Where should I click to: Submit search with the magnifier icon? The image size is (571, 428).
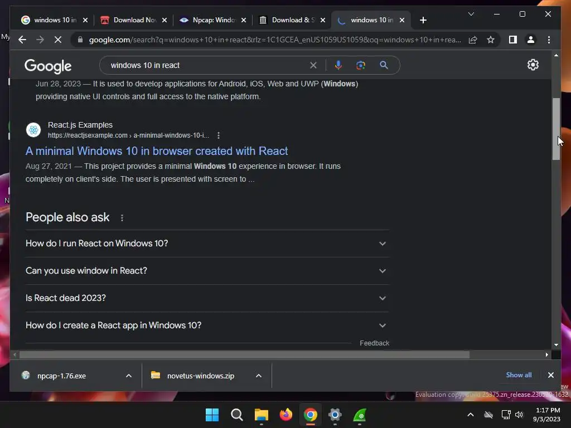coord(384,65)
